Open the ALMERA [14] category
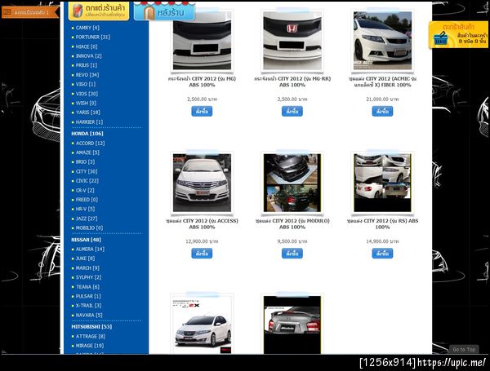The height and width of the screenshot is (371, 490). coord(90,250)
